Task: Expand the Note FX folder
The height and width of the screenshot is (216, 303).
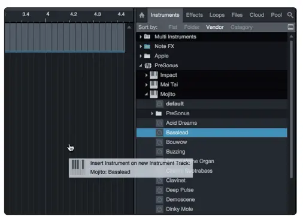Action: pos(141,46)
